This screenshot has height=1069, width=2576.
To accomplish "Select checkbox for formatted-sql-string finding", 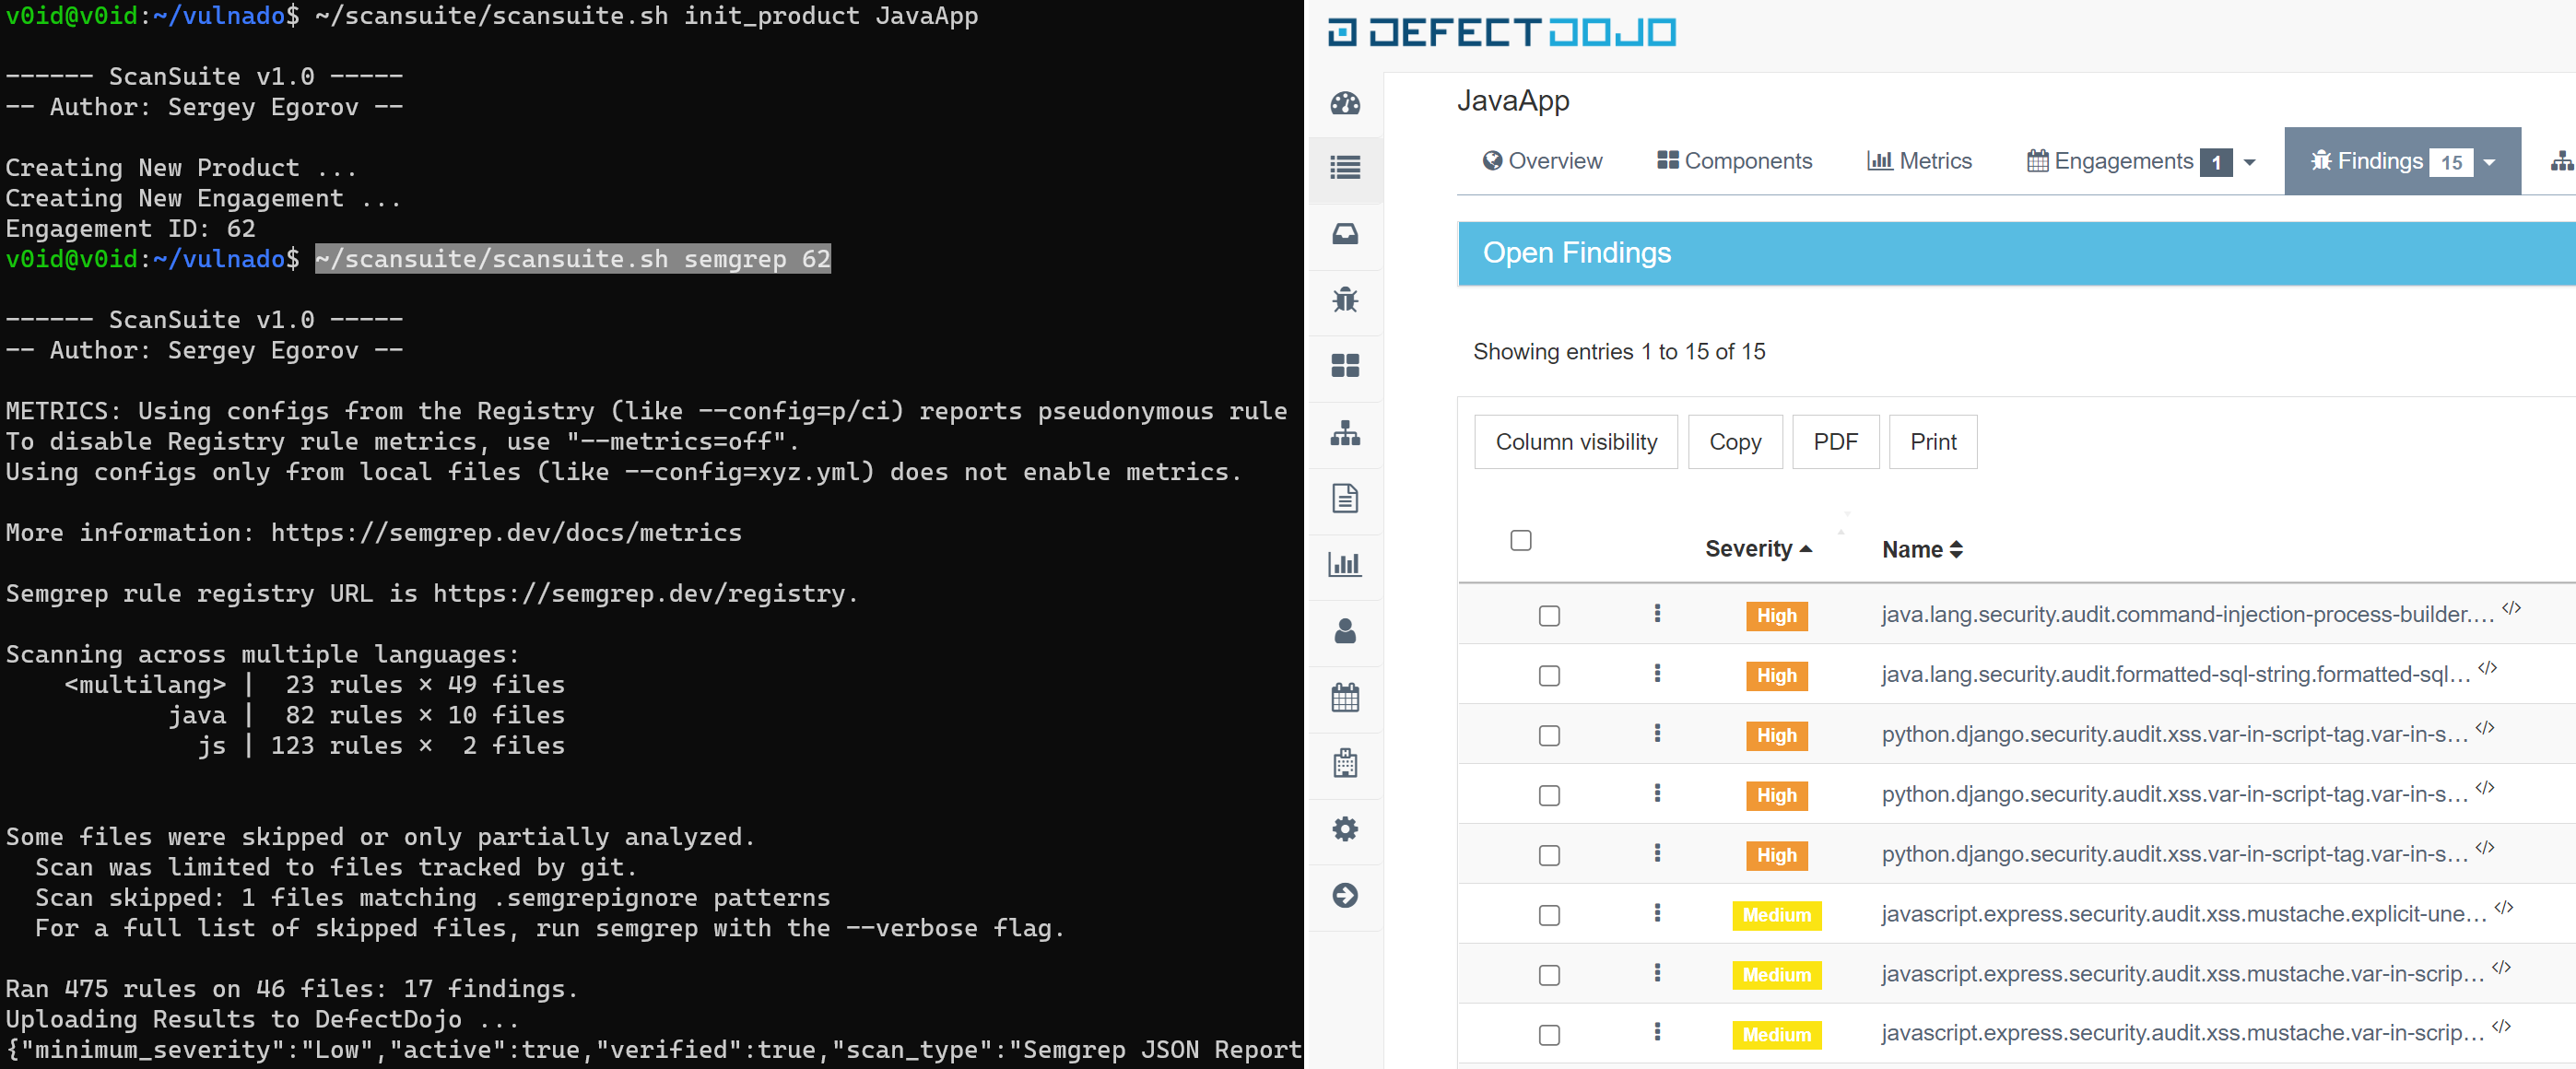I will coord(1549,676).
